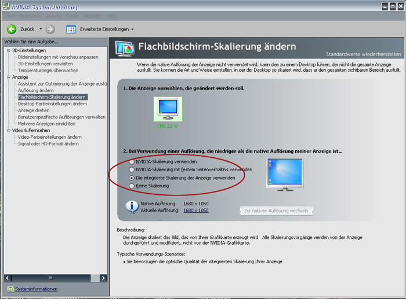Click the 1680 x 1050 Aktuelle Auflösung link

pyautogui.click(x=195, y=211)
